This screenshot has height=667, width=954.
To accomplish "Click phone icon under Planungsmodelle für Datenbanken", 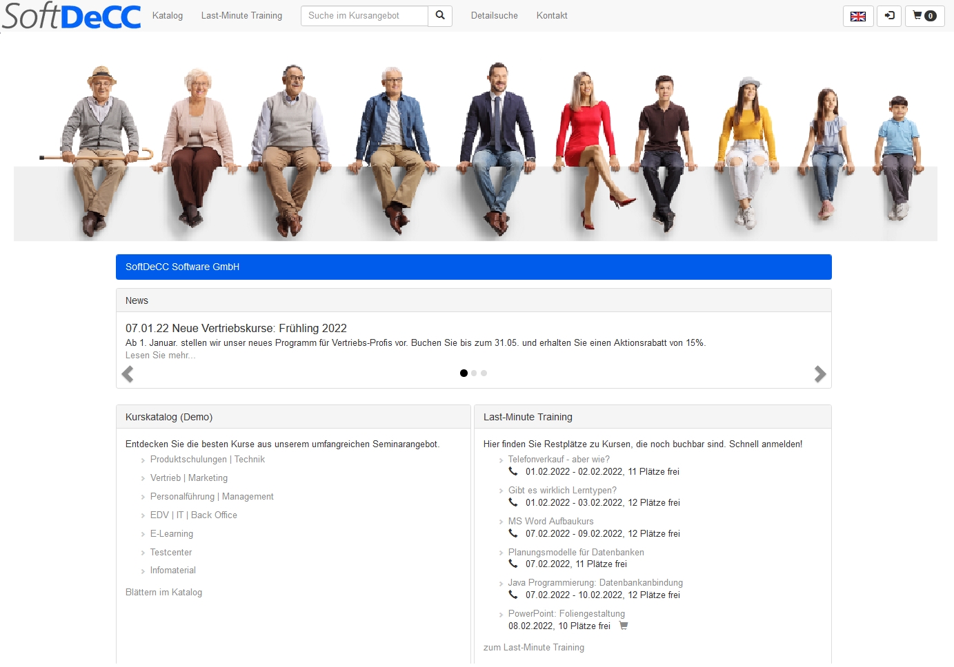I will pos(513,564).
